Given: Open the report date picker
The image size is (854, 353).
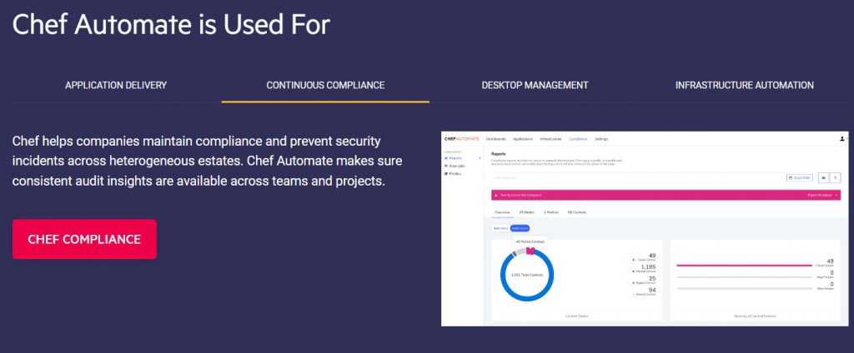Looking at the screenshot, I should point(799,177).
